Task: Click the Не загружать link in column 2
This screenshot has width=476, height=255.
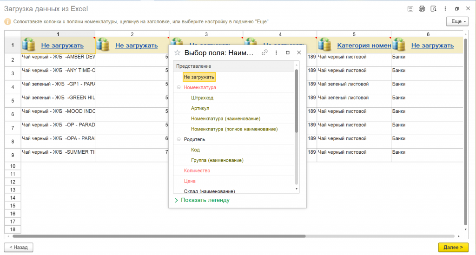Action: pos(136,45)
